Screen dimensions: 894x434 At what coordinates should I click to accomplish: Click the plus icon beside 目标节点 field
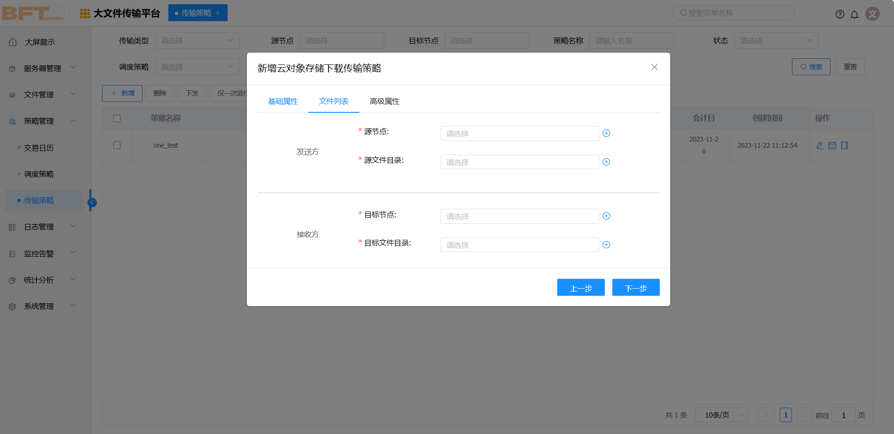point(606,216)
